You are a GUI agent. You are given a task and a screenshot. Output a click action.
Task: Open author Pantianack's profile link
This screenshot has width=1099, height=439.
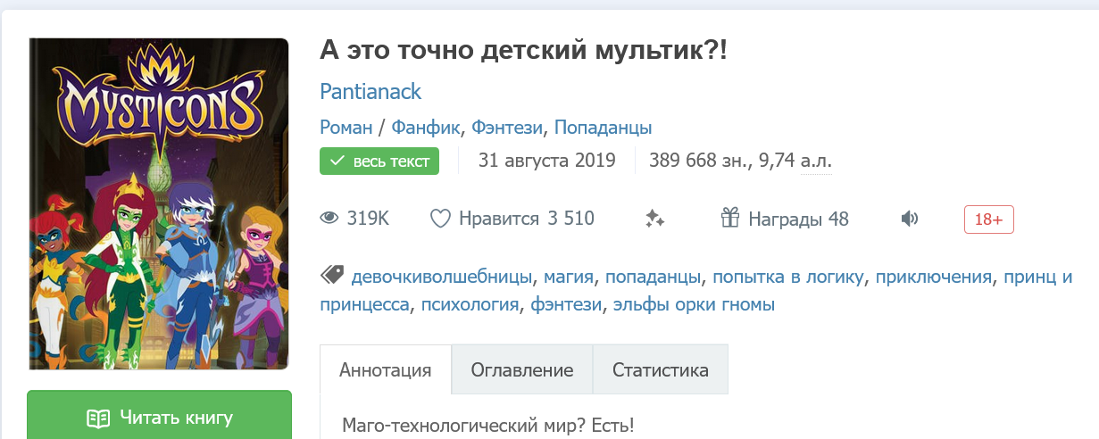coord(370,92)
